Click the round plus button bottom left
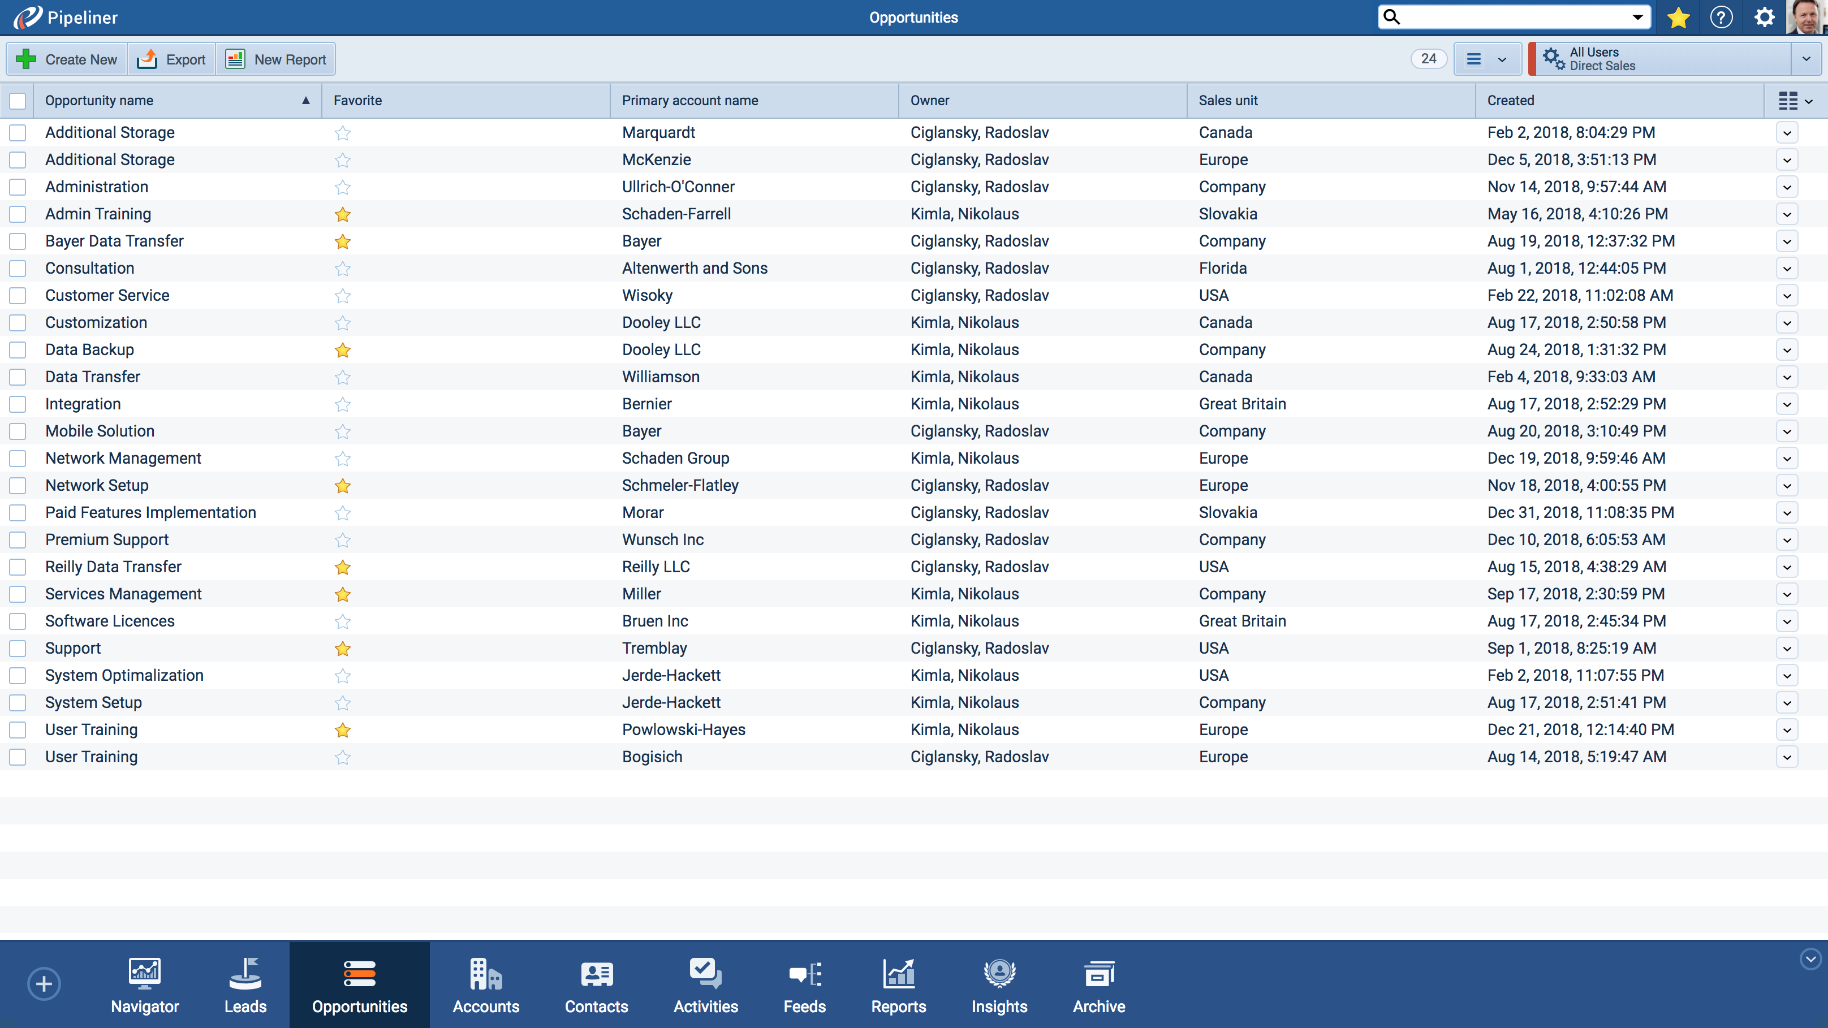1828x1028 pixels. [44, 984]
